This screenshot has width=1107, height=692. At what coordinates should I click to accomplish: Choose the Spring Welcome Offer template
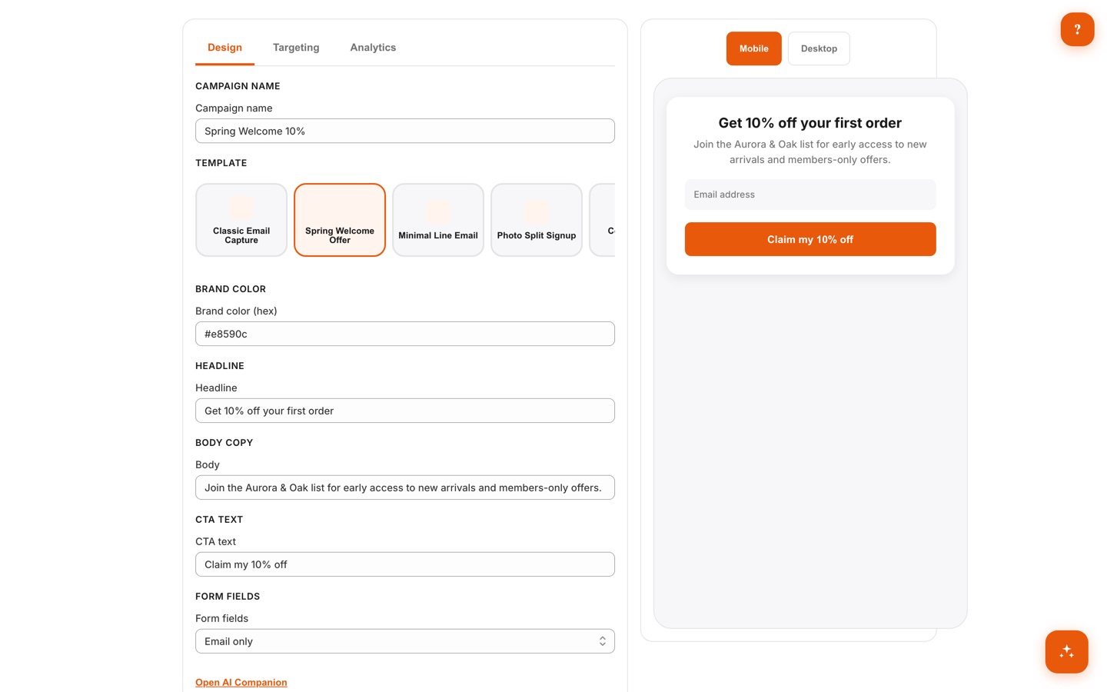[340, 220]
